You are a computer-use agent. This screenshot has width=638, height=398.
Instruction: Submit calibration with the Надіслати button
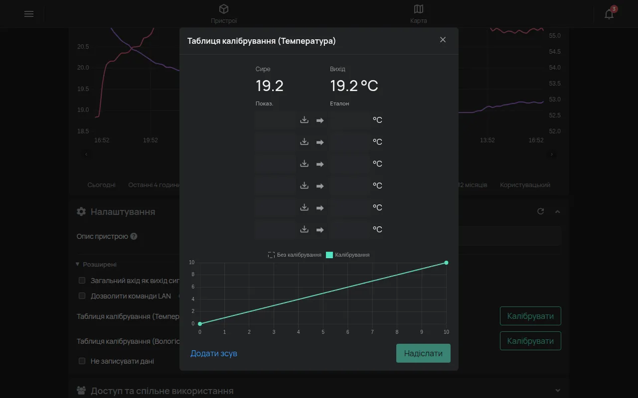coord(423,353)
